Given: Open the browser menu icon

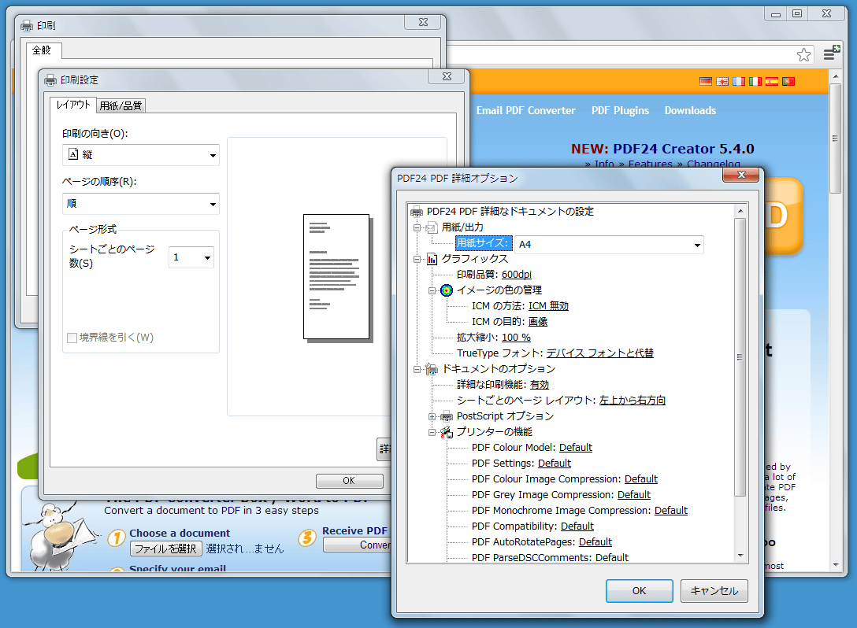Looking at the screenshot, I should pos(831,53).
